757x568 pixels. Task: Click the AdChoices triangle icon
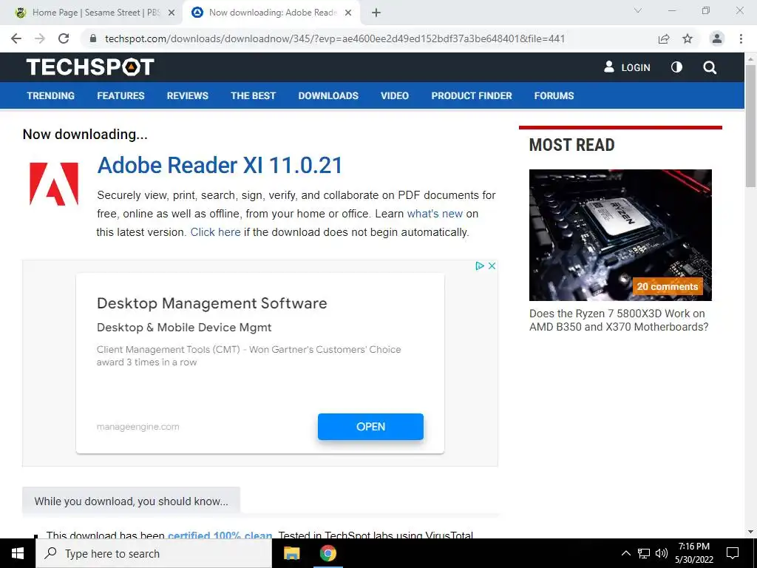479,266
